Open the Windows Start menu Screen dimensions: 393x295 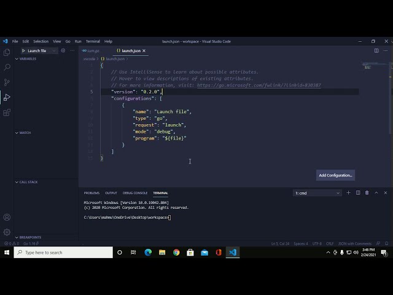click(7, 253)
